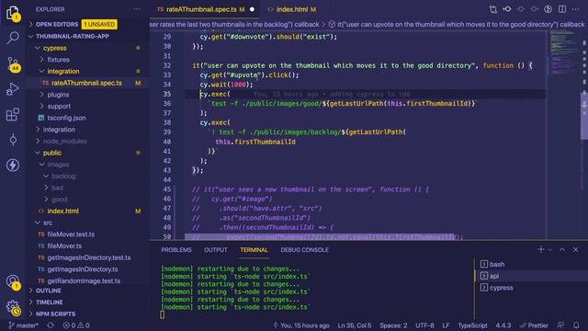
Task: Close unsaved rateAThumbnail.spec.ts tab dot
Action: tap(252, 9)
